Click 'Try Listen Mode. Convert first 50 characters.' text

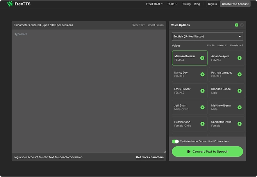205,141
